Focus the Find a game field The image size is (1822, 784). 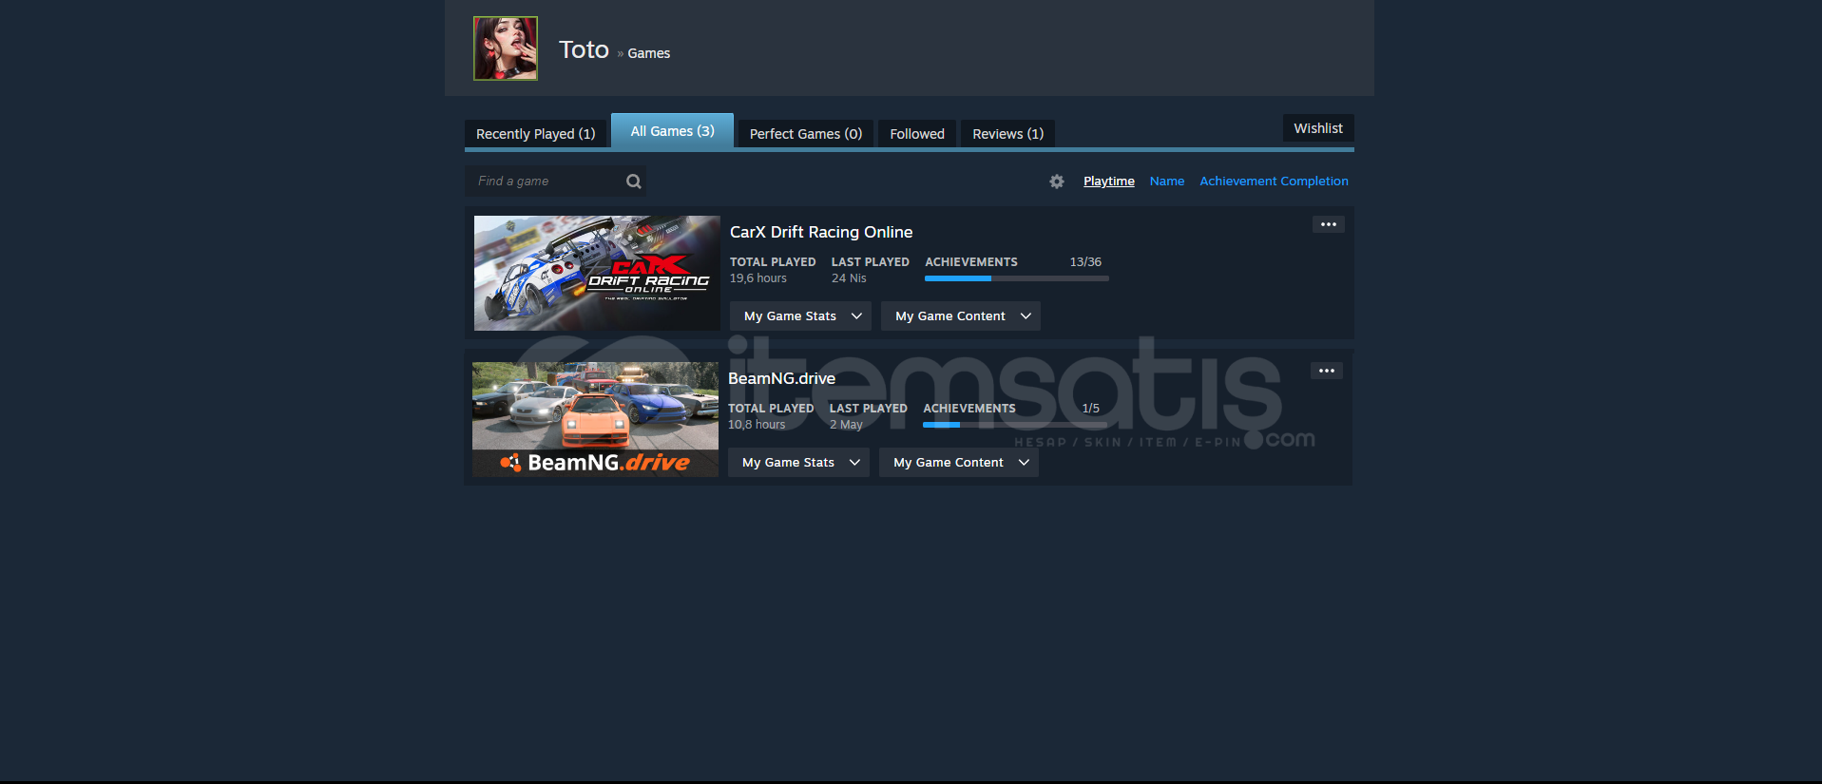[x=555, y=182]
